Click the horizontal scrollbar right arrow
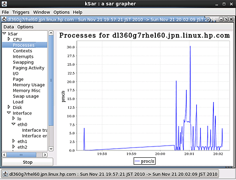Viewport: 236px width, 180px height. [45, 155]
